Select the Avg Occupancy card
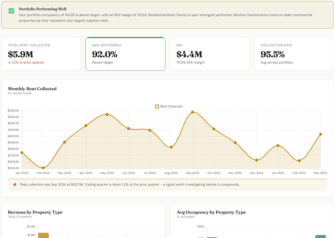Screen dimensions: 334x238 (125, 54)
